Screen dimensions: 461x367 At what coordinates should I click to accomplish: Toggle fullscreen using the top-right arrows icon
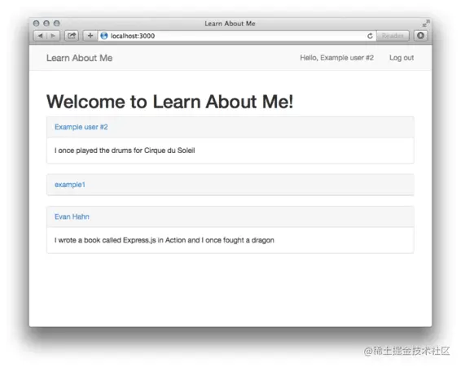426,24
